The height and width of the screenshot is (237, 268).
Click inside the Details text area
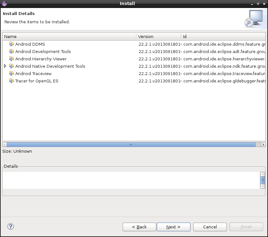(131, 180)
